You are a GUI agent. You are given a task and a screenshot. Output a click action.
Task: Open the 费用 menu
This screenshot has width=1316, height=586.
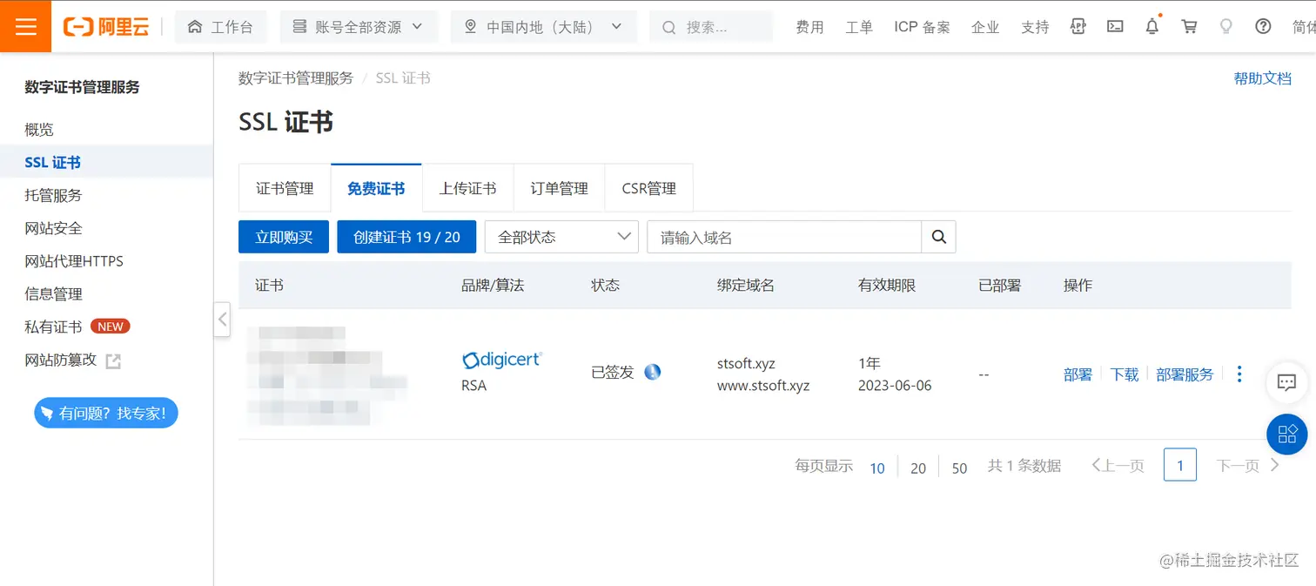809,27
